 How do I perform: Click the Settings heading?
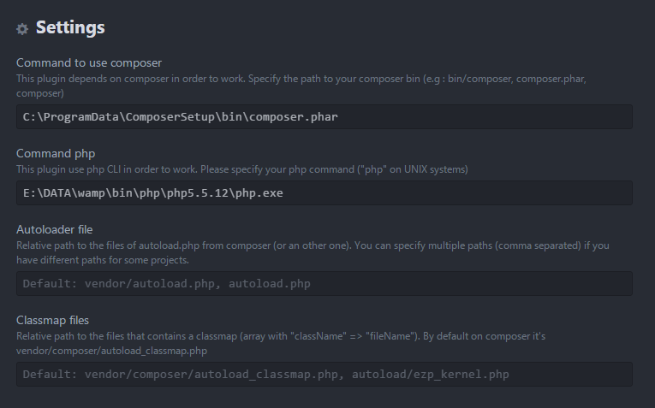(70, 28)
